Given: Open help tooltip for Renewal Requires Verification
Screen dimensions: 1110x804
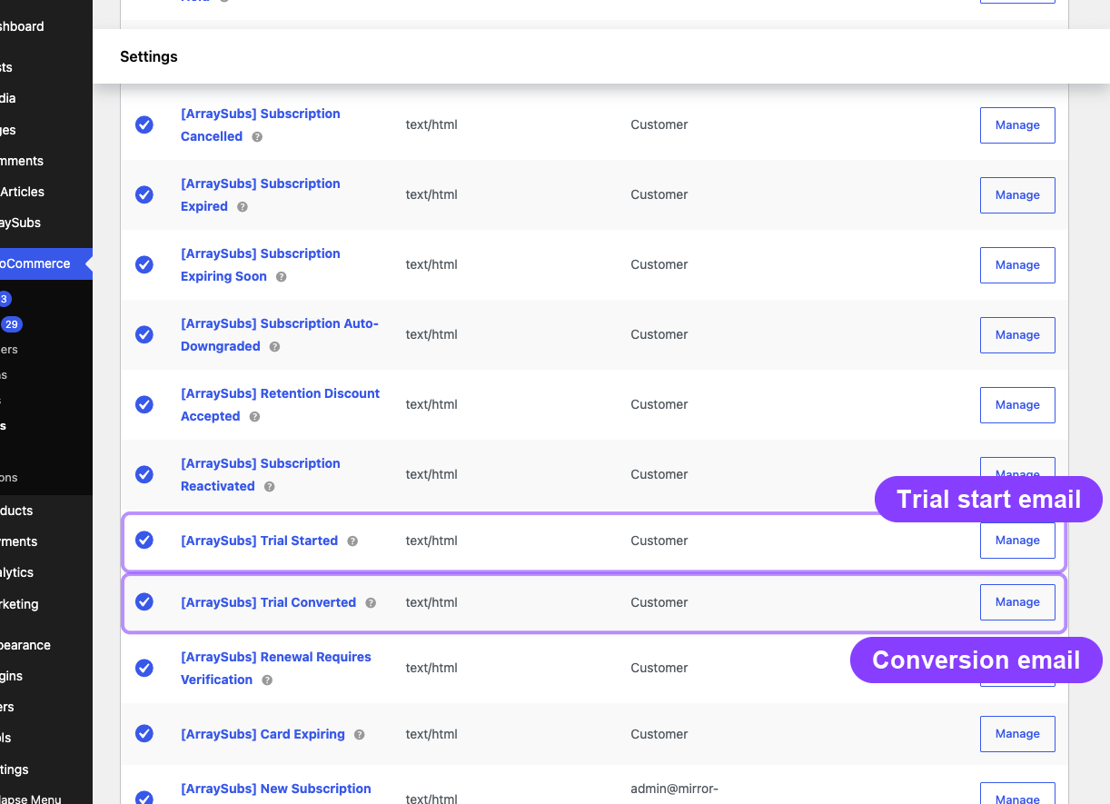Looking at the screenshot, I should (267, 680).
